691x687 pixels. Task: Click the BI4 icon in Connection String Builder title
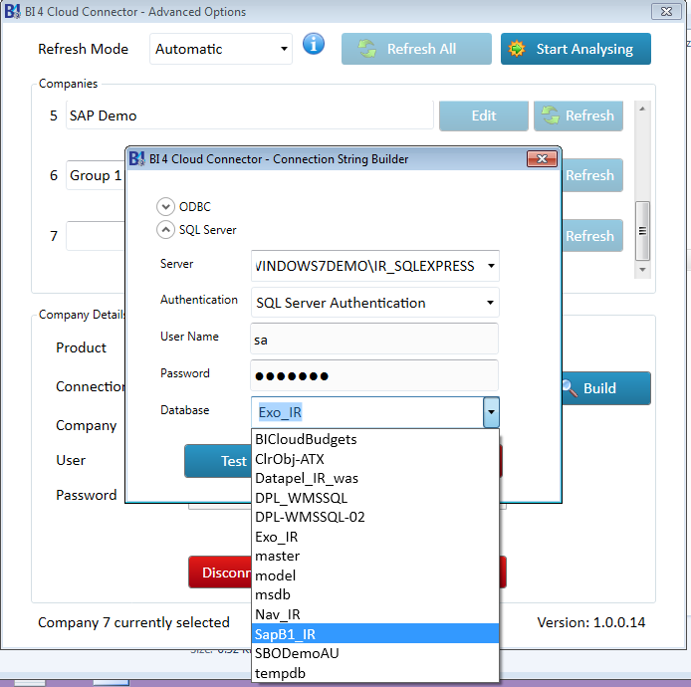[x=136, y=158]
